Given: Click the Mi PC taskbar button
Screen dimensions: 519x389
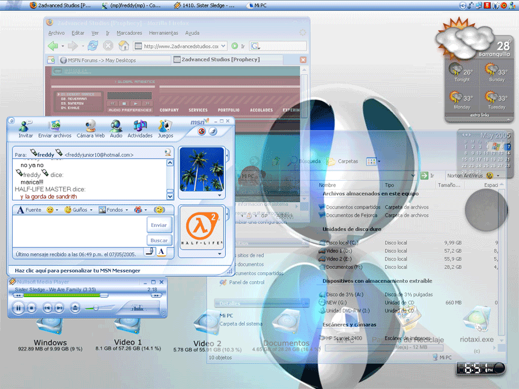Looking at the screenshot, I should click(x=256, y=5).
